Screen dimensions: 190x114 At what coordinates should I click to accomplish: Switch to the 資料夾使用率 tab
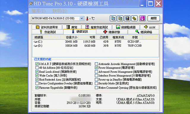47,27
